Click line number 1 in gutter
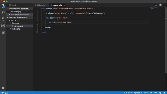The width and height of the screenshot is (167, 94). point(38,8)
